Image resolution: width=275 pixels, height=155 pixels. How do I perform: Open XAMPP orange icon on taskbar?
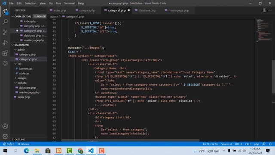58,151
